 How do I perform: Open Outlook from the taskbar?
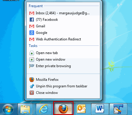click(x=81, y=108)
